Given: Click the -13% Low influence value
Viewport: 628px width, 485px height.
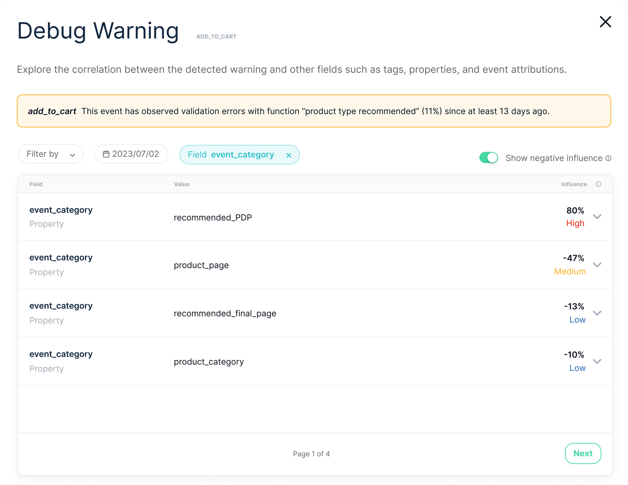Looking at the screenshot, I should pyautogui.click(x=575, y=313).
